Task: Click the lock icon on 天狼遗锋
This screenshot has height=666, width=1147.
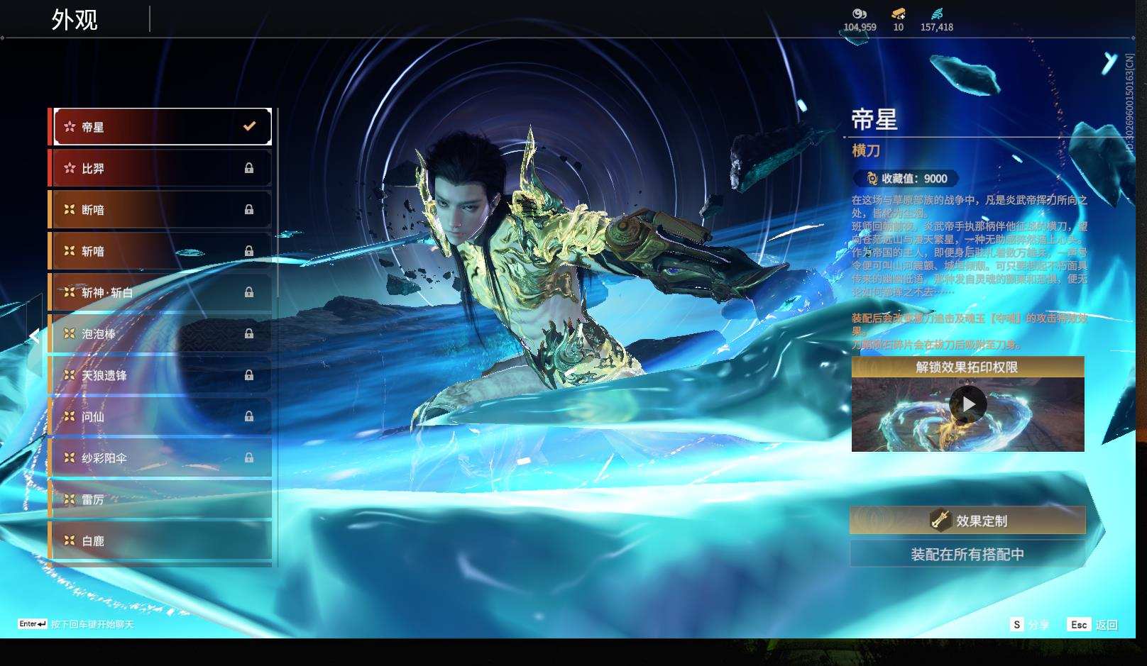Action: [x=249, y=375]
